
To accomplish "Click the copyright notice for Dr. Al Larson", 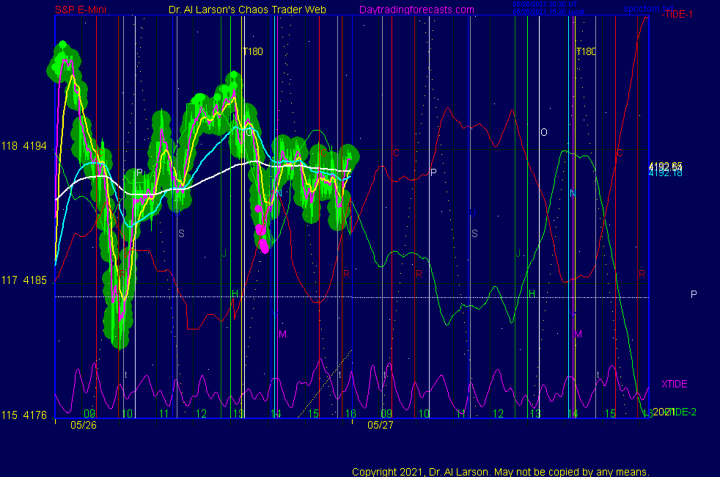I will [501, 471].
